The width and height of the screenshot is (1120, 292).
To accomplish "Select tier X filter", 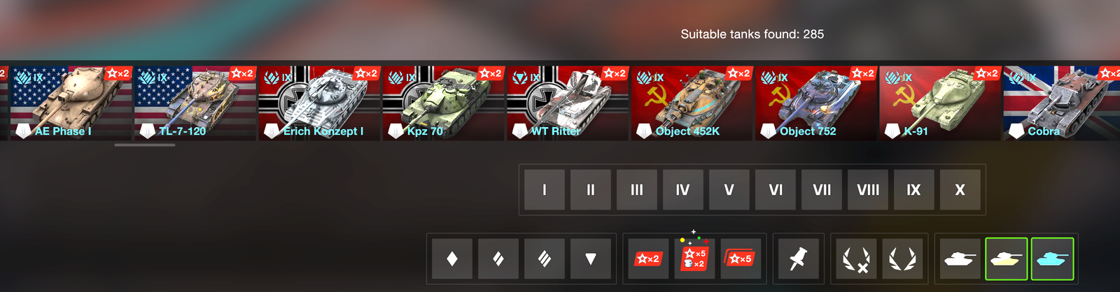I will pos(960,190).
